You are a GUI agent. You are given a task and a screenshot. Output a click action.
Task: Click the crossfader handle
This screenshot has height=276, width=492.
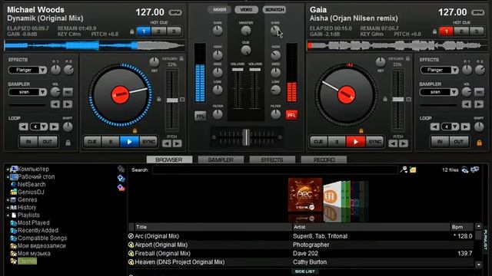(247, 137)
